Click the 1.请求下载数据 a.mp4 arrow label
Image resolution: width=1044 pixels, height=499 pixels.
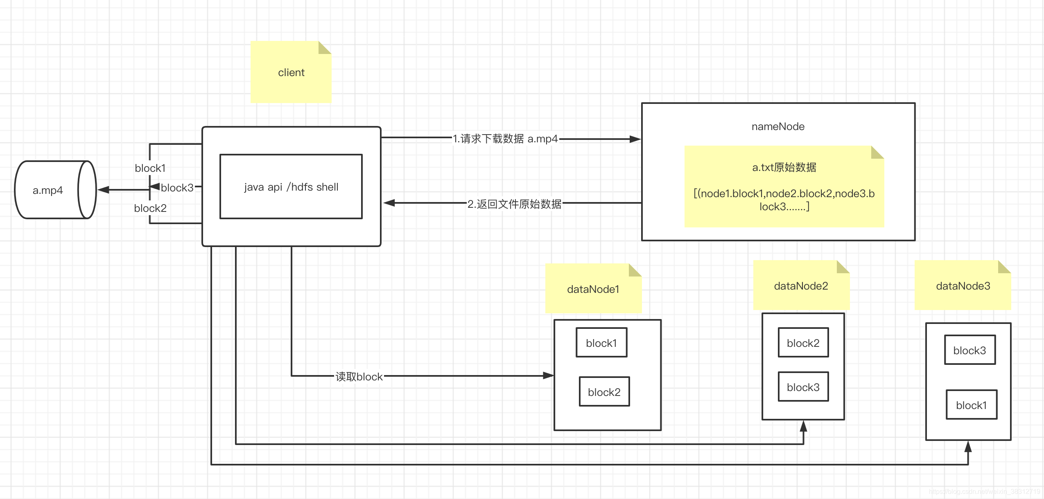click(x=505, y=139)
